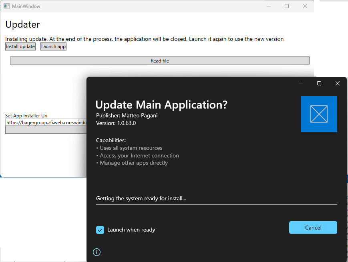Screen dimensions: 348x262
Task: Click the Launch app button
Action: [53, 46]
